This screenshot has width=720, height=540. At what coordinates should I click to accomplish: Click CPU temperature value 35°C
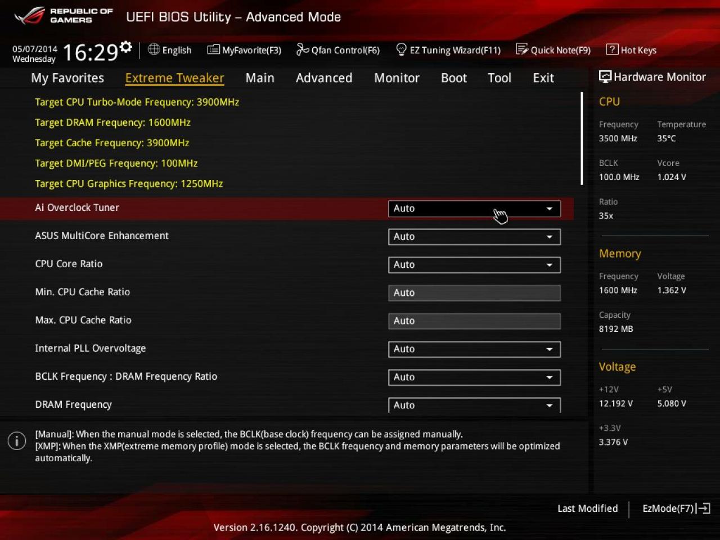click(x=667, y=138)
